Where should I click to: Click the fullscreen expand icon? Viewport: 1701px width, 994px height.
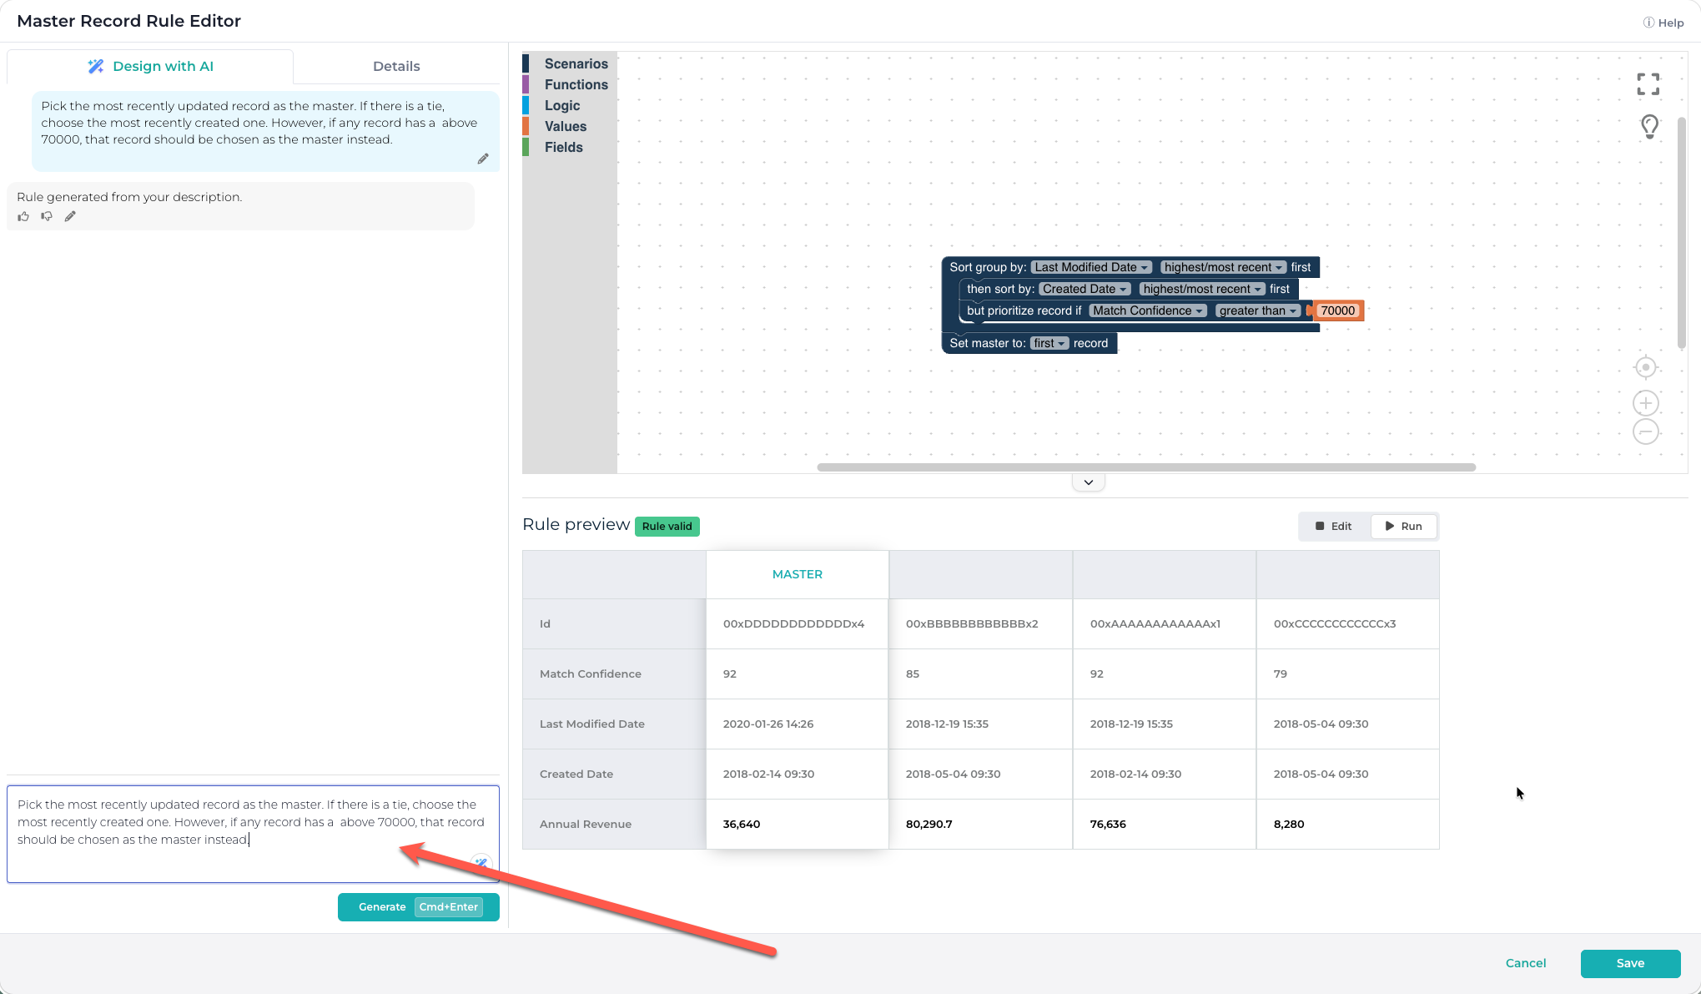(x=1648, y=84)
